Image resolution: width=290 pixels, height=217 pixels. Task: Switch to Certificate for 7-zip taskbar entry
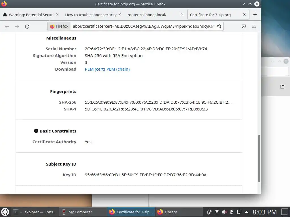tap(131, 212)
